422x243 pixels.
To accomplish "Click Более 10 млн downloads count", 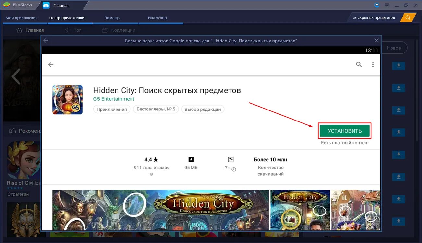I will tap(270, 160).
